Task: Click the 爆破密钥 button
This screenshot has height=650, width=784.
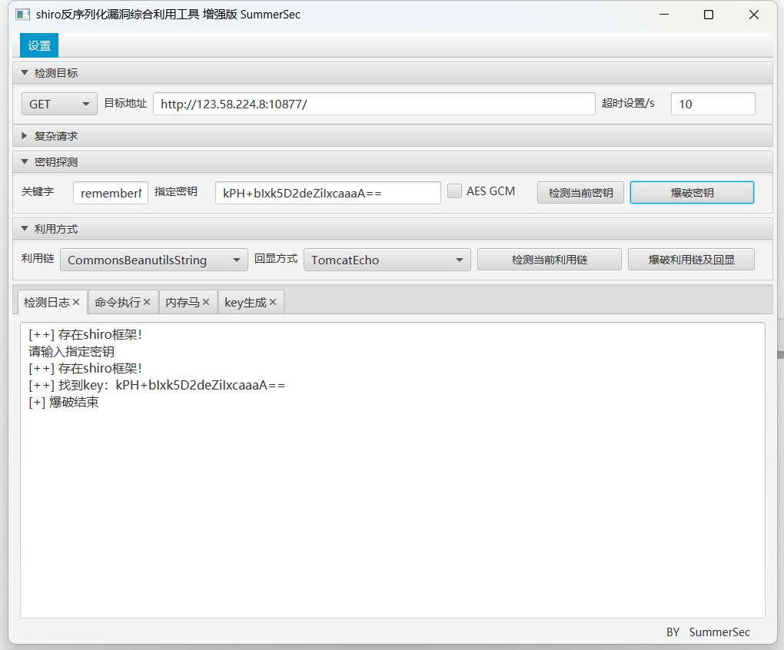Action: coord(691,192)
